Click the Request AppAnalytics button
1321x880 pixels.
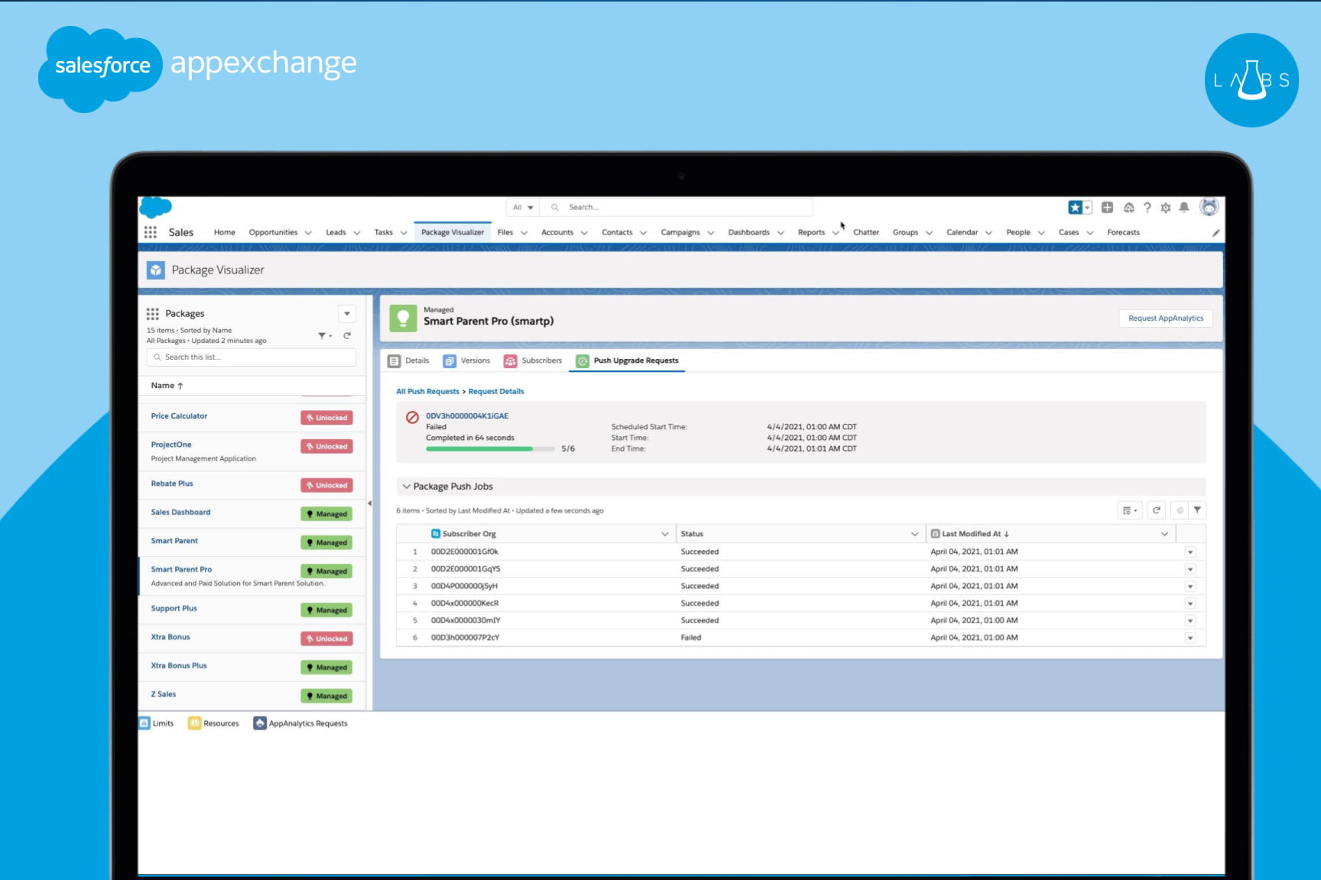point(1165,319)
